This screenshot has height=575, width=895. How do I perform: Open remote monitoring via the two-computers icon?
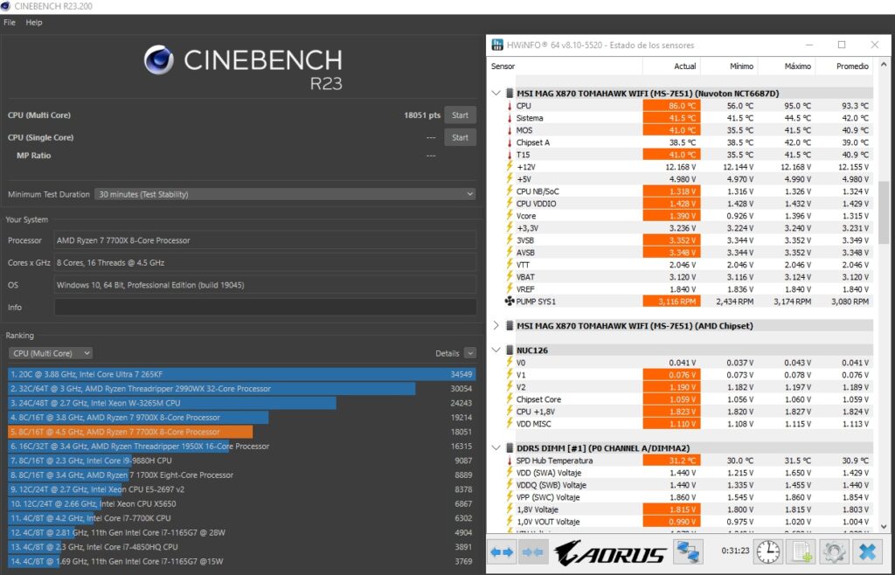pyautogui.click(x=689, y=552)
